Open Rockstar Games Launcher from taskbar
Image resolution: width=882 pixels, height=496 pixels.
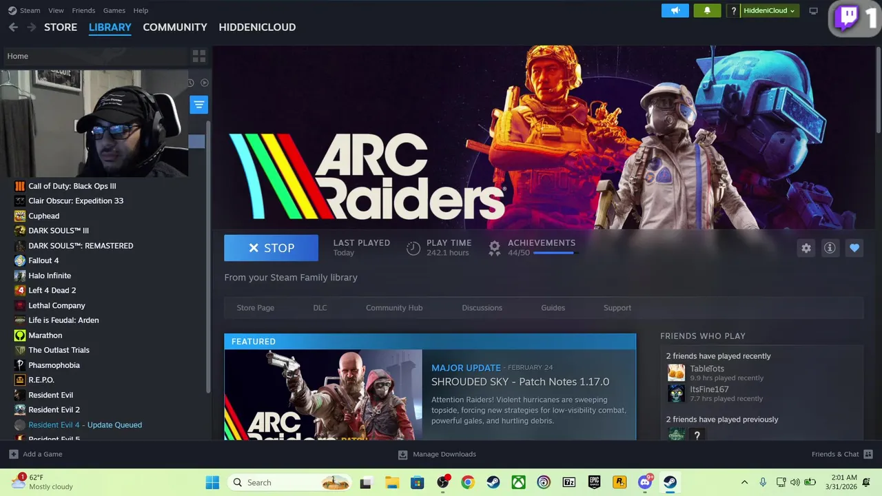click(x=619, y=482)
